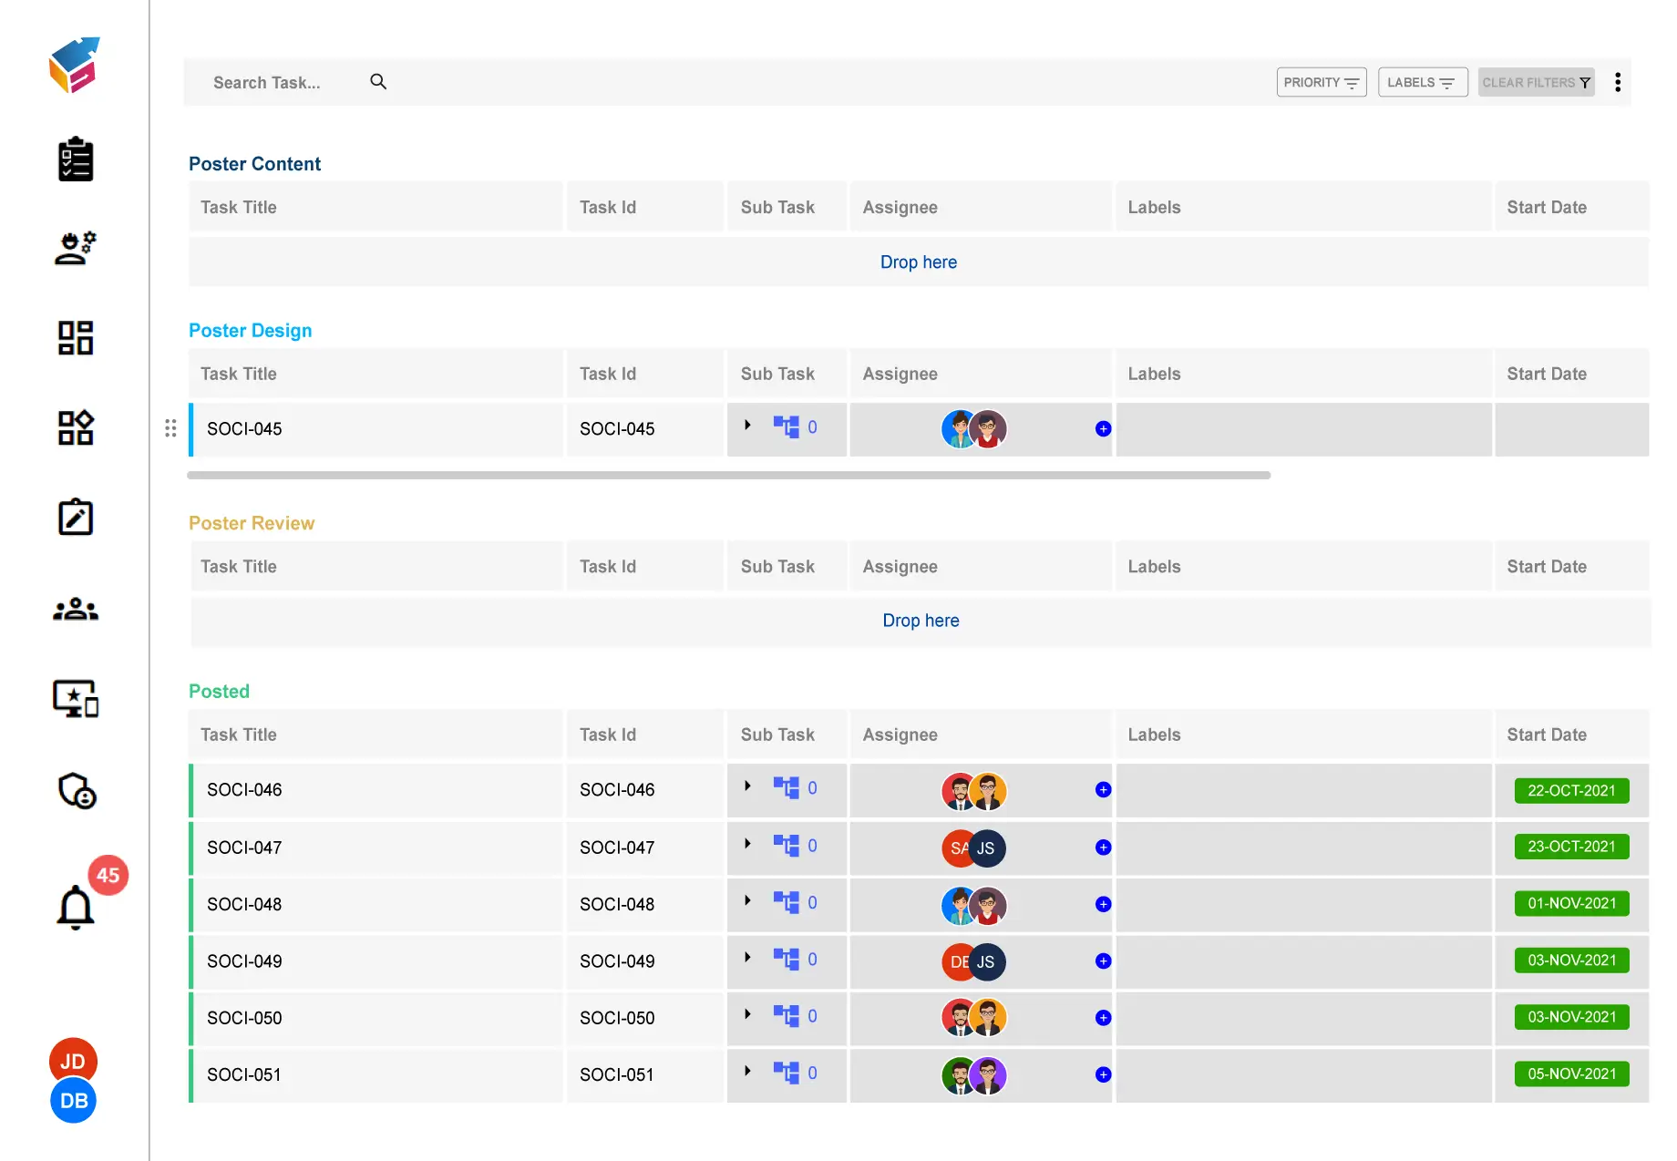Open the three-dot overflow menu near filters
1677x1161 pixels.
coord(1618,82)
